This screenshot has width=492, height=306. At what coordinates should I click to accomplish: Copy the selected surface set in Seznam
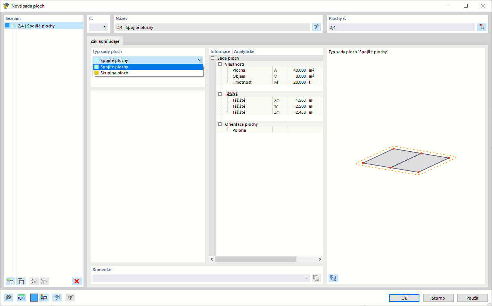(x=21, y=281)
